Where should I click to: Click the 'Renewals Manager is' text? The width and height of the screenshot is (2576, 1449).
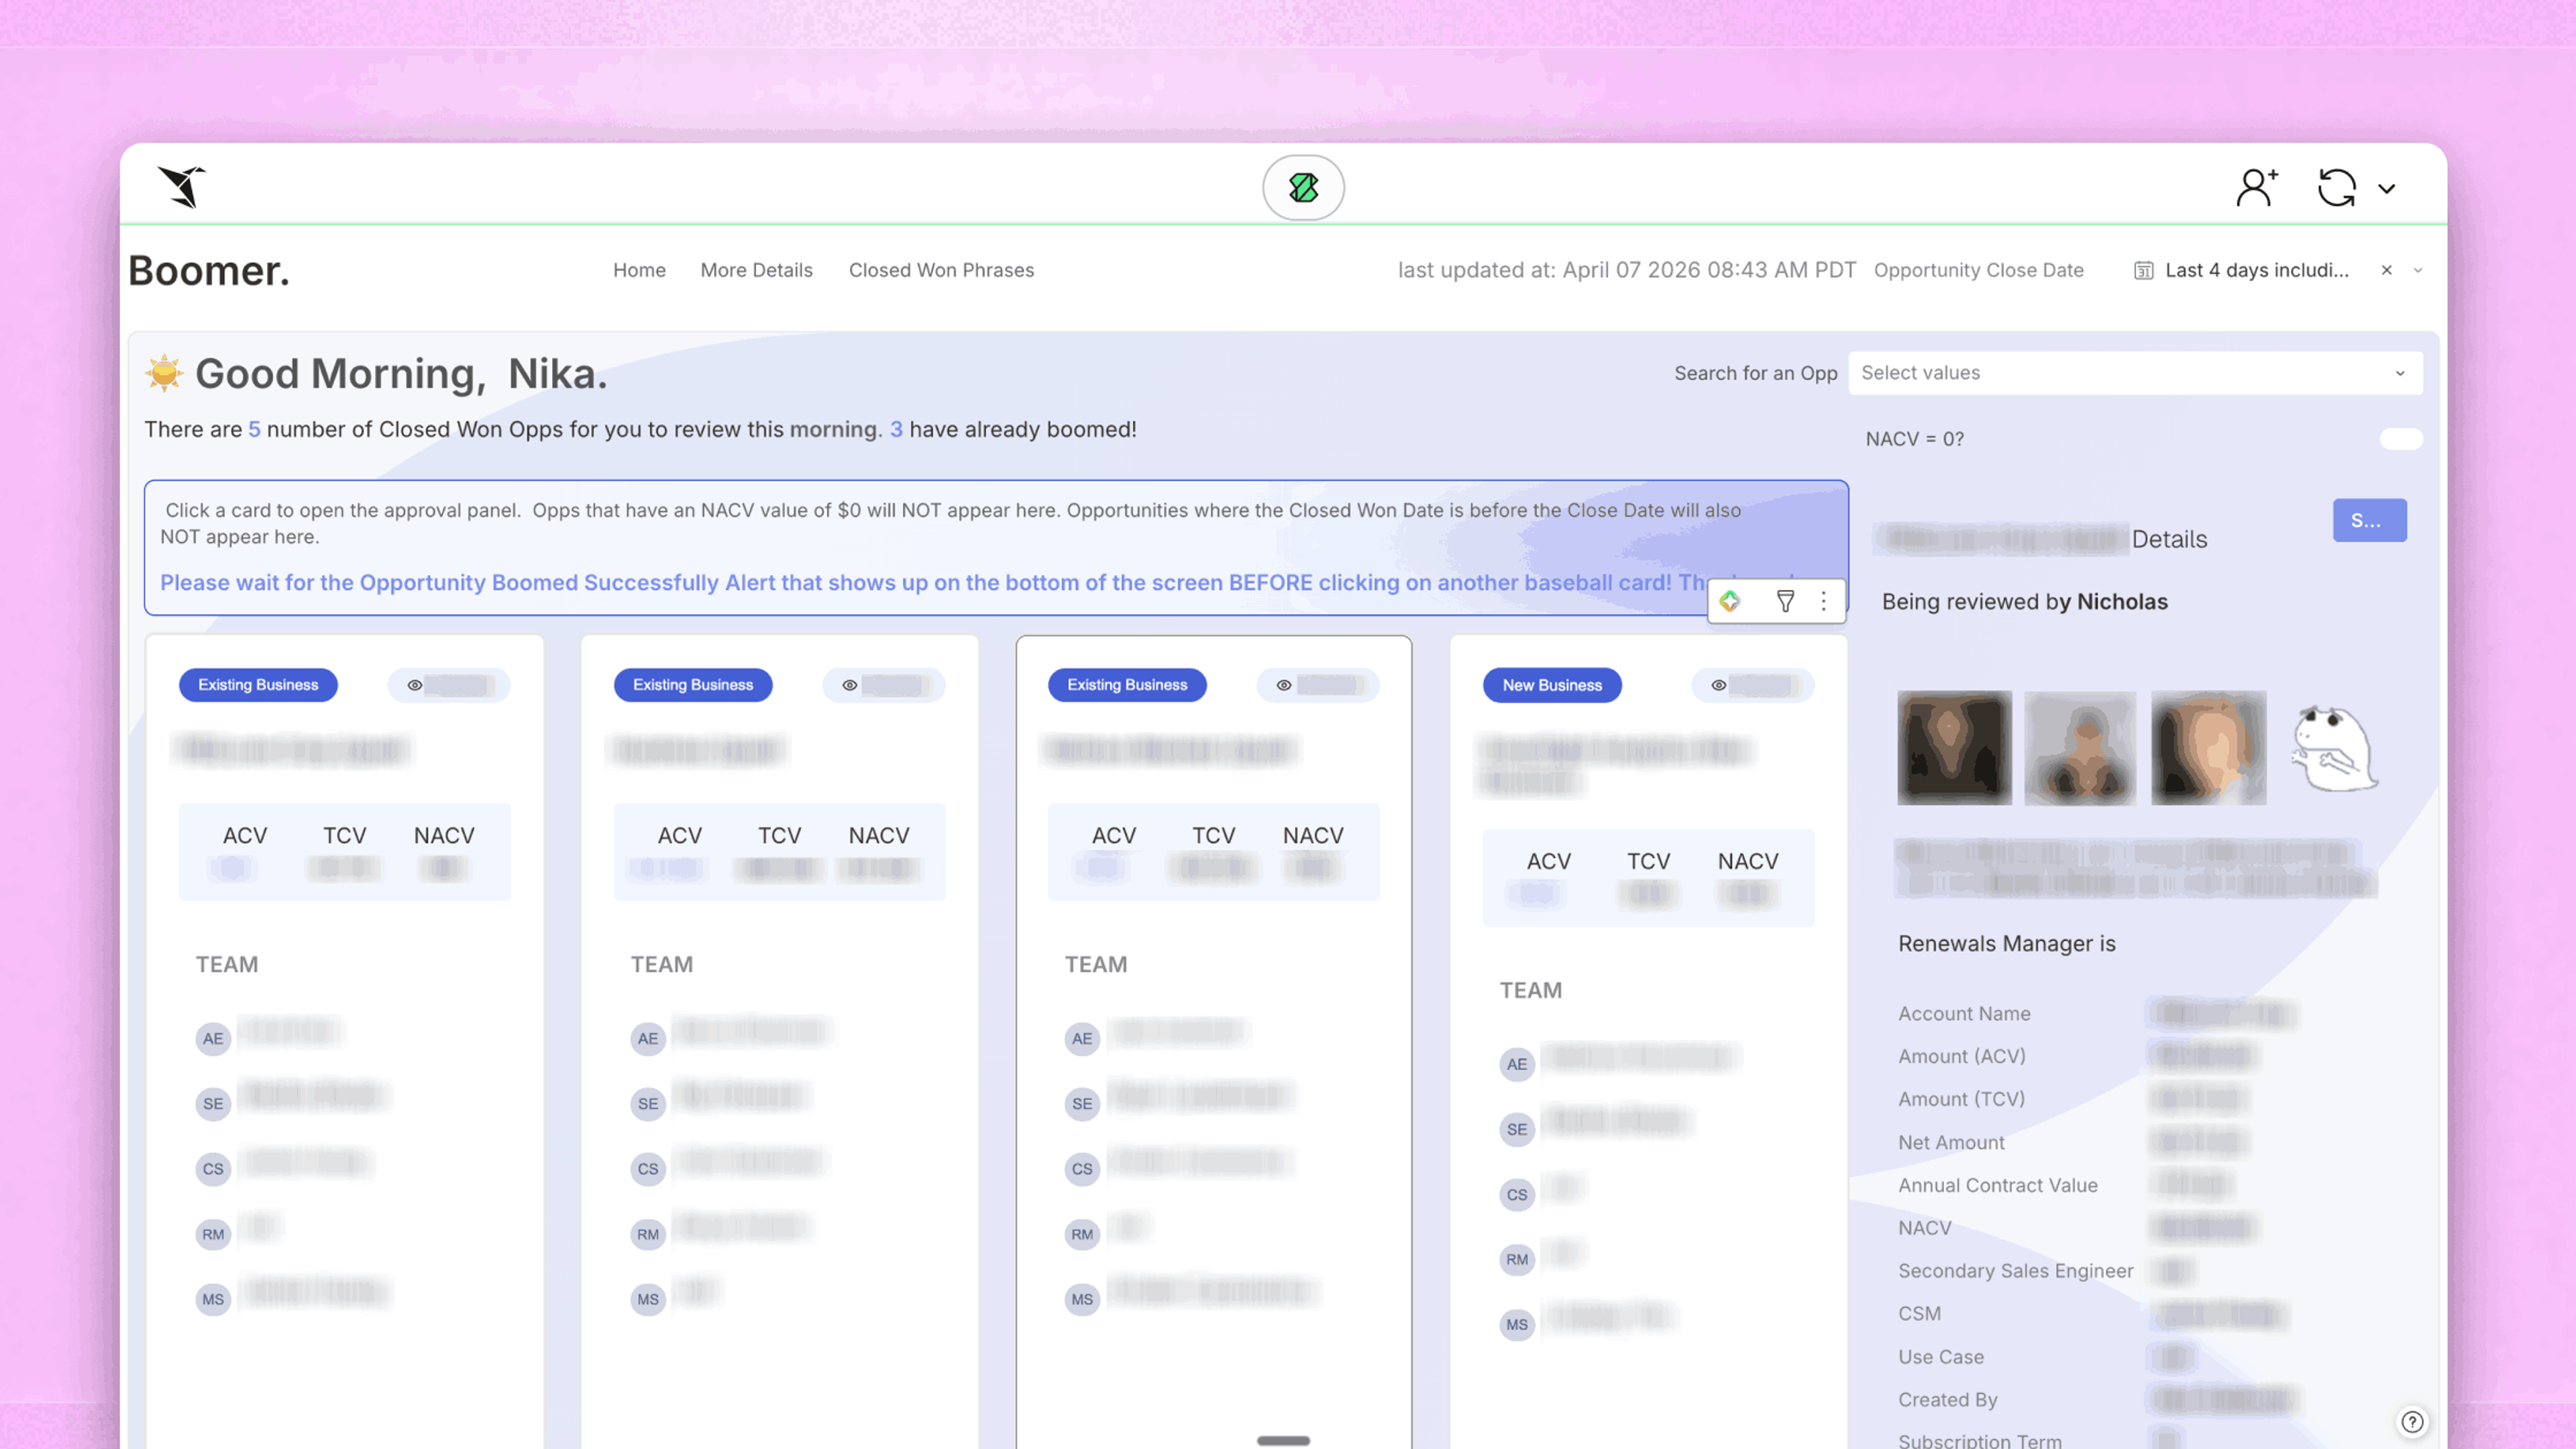(x=2007, y=943)
